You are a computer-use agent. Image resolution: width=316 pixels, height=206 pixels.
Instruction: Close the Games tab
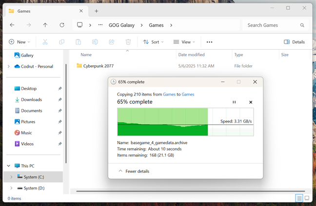pos(81,11)
